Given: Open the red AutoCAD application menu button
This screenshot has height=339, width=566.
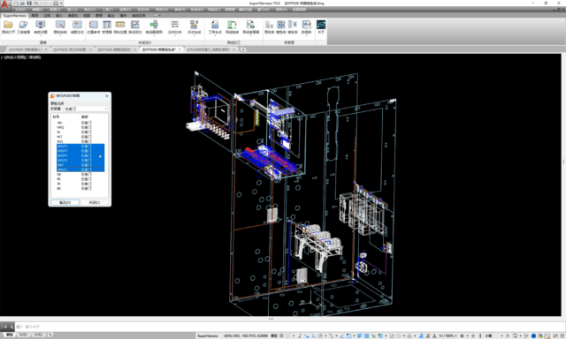Looking at the screenshot, I should pyautogui.click(x=5, y=4).
